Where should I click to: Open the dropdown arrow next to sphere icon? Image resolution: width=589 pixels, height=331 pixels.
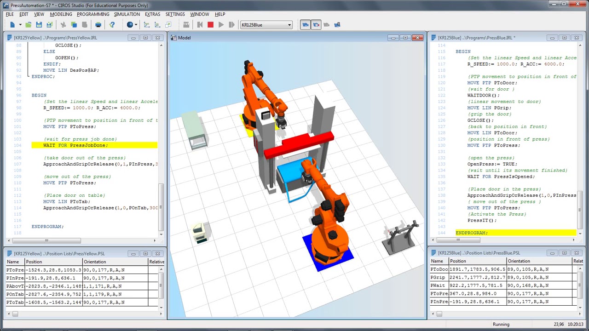[x=137, y=25]
